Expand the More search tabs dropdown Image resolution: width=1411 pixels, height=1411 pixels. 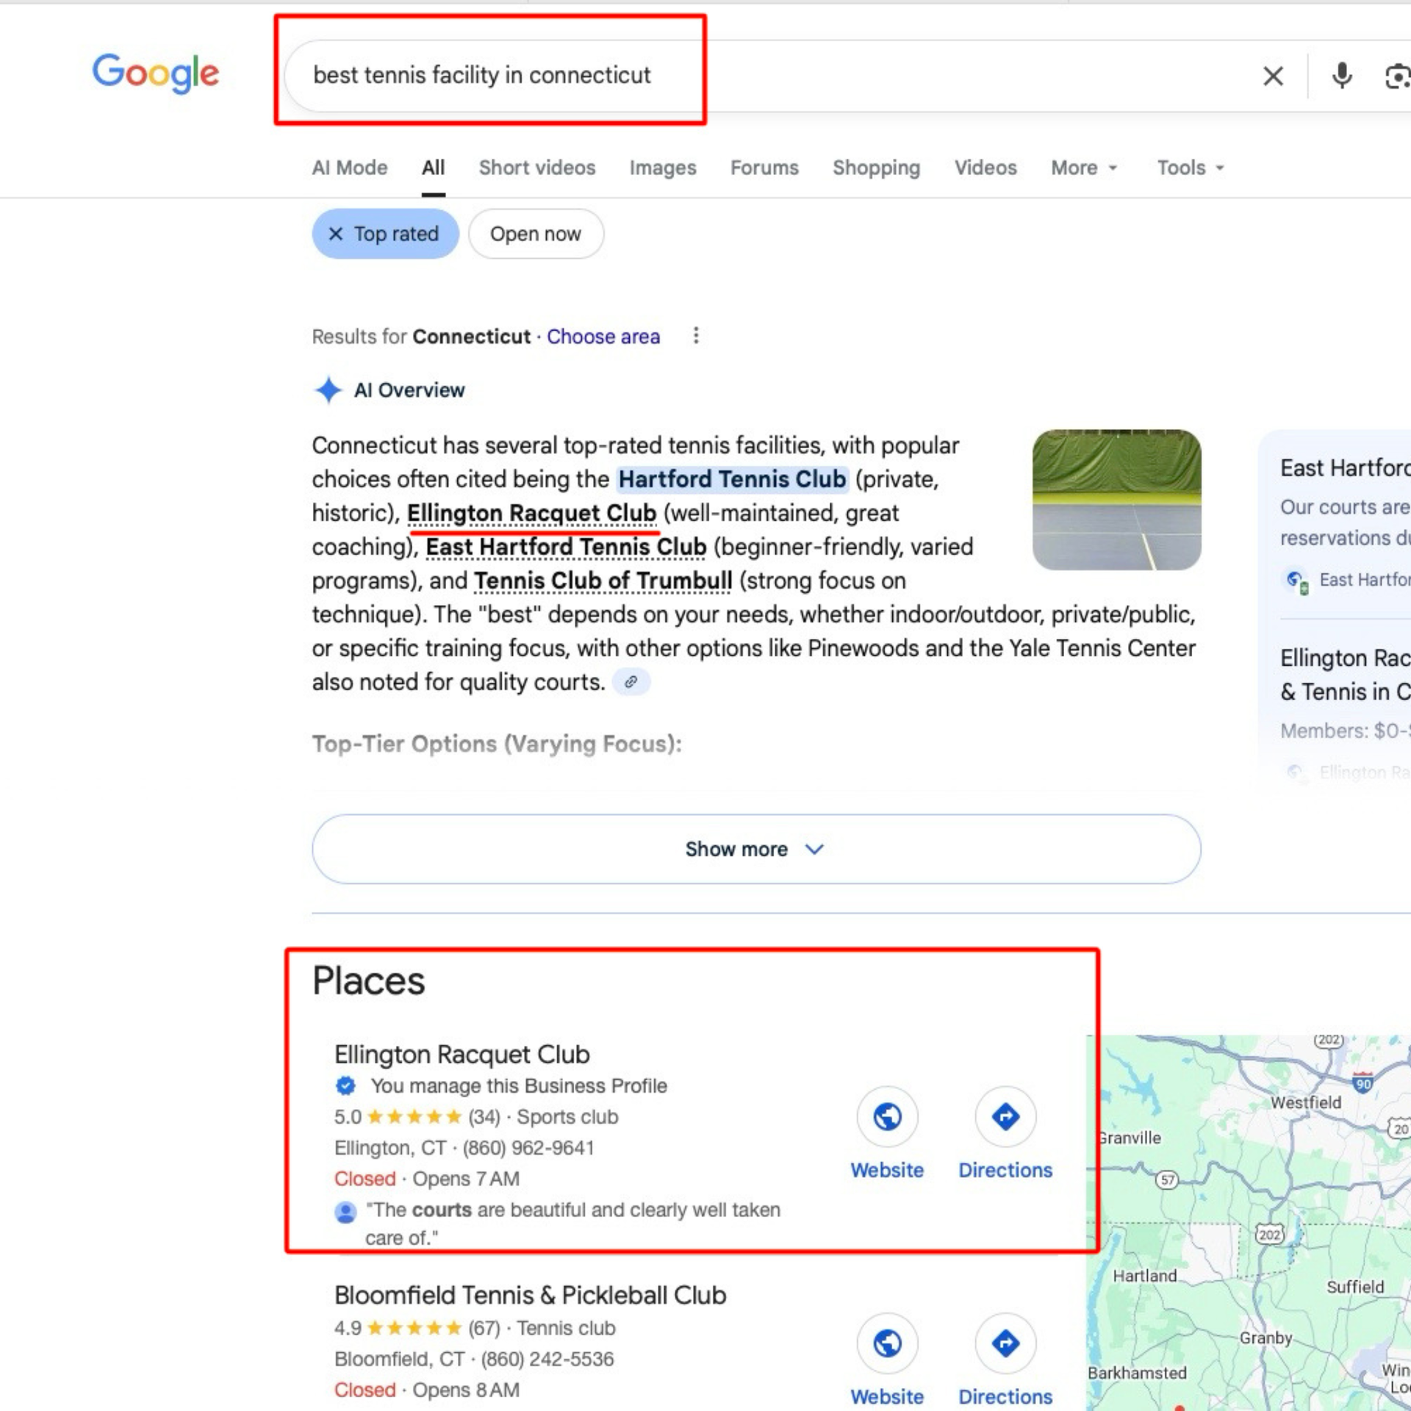[x=1084, y=168]
